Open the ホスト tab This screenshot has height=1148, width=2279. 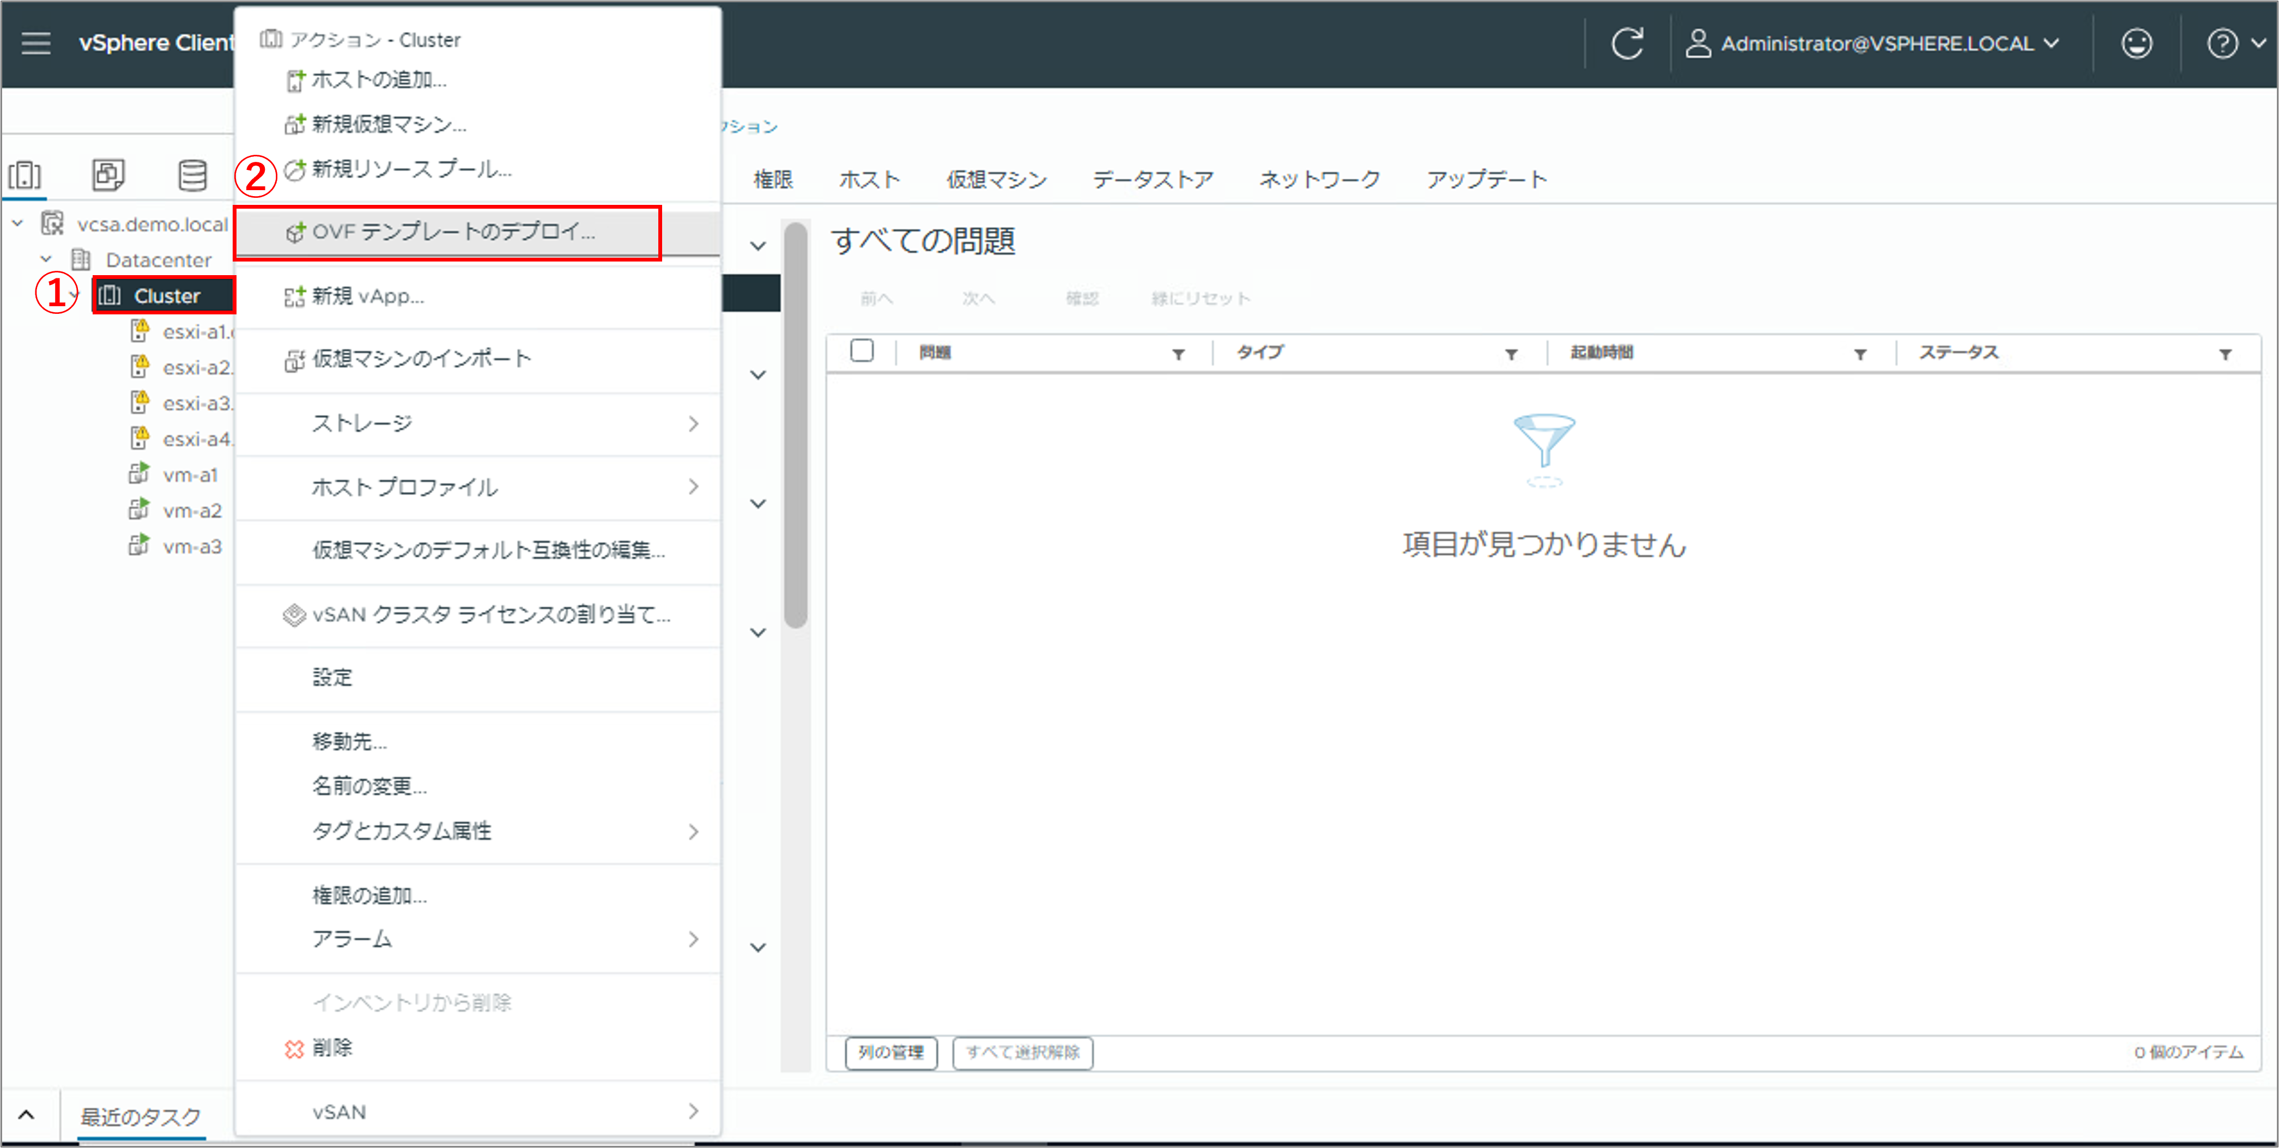(869, 180)
